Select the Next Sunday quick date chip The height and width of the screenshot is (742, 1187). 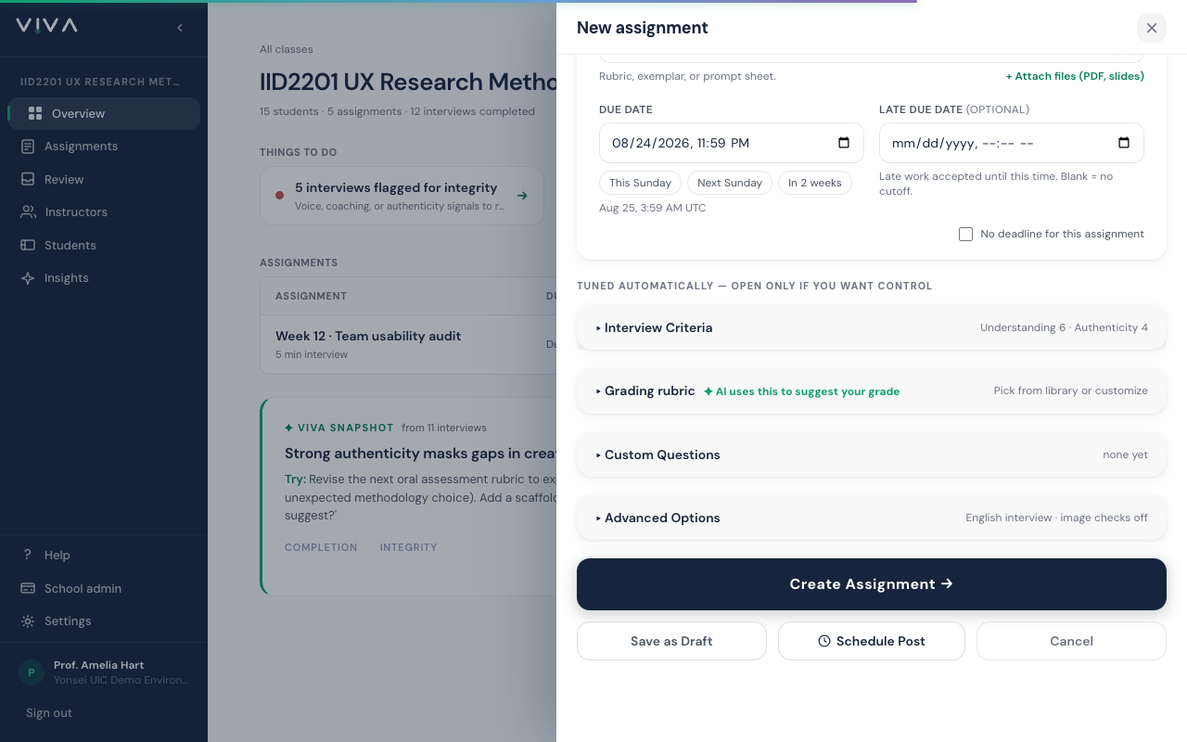[x=730, y=183]
